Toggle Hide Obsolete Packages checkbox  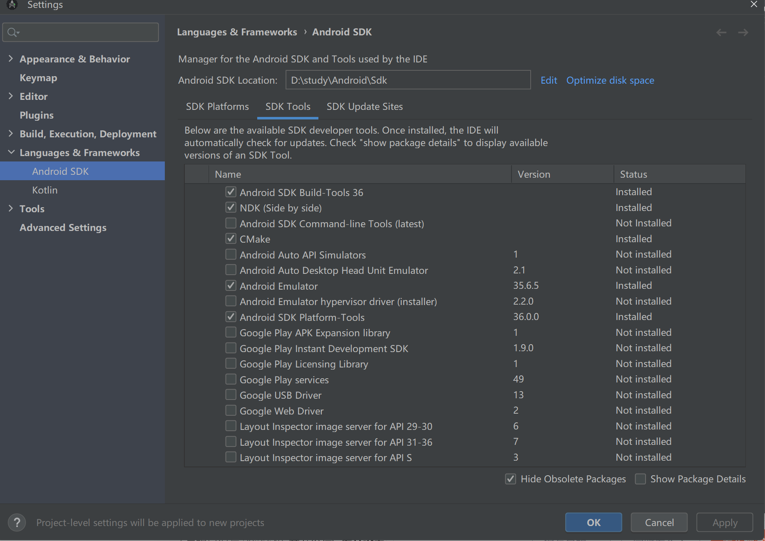click(x=511, y=479)
